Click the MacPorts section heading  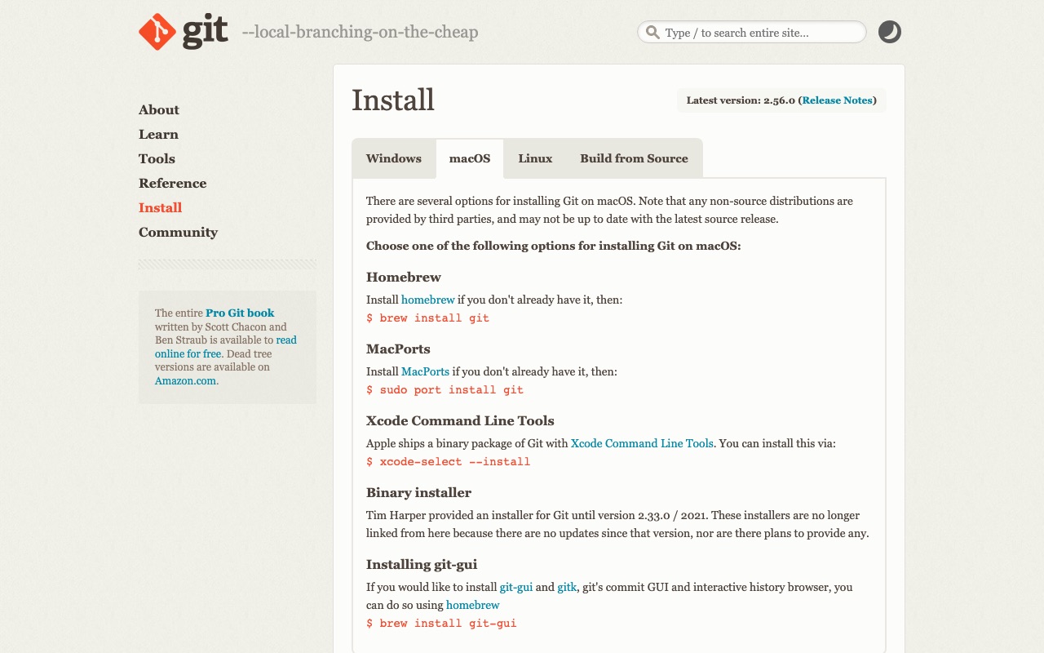click(398, 349)
